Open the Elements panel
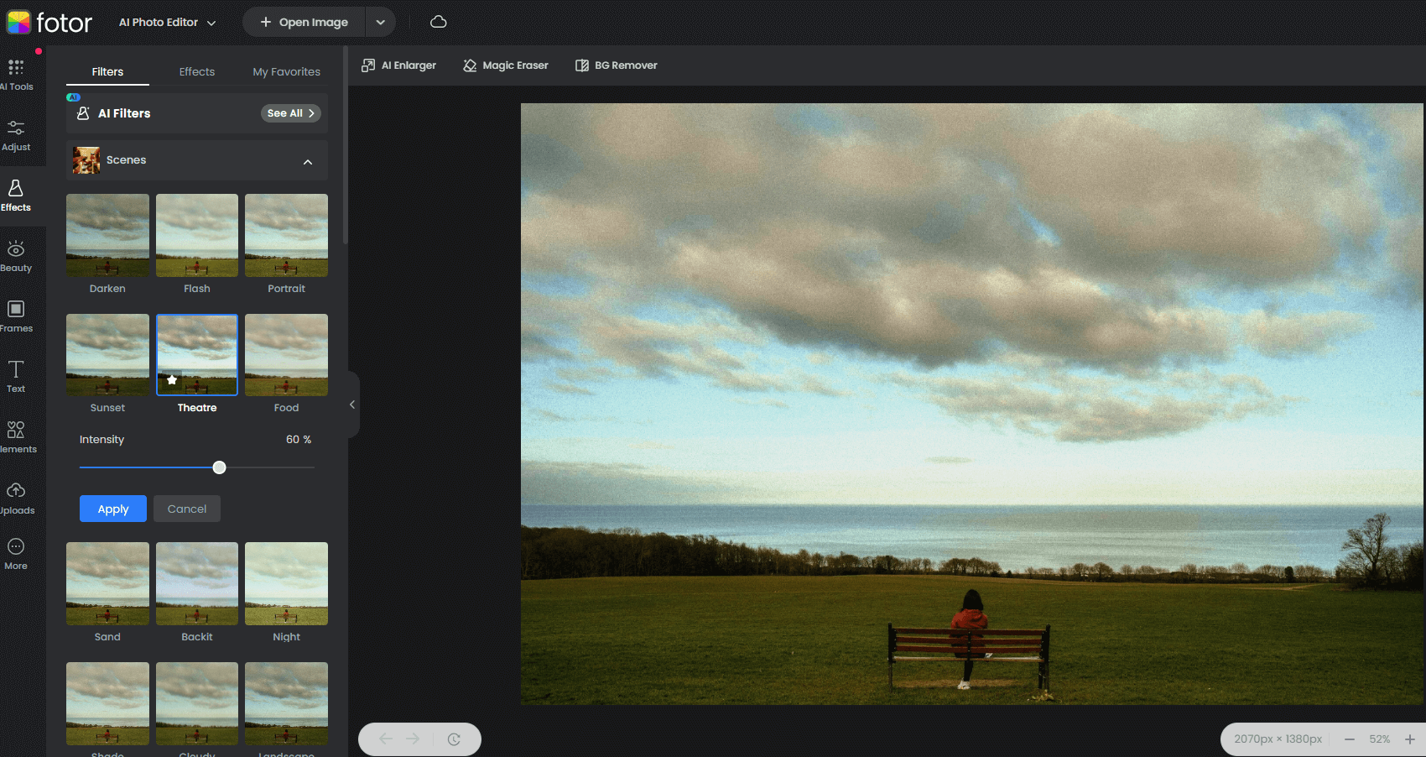1426x757 pixels. coord(16,437)
